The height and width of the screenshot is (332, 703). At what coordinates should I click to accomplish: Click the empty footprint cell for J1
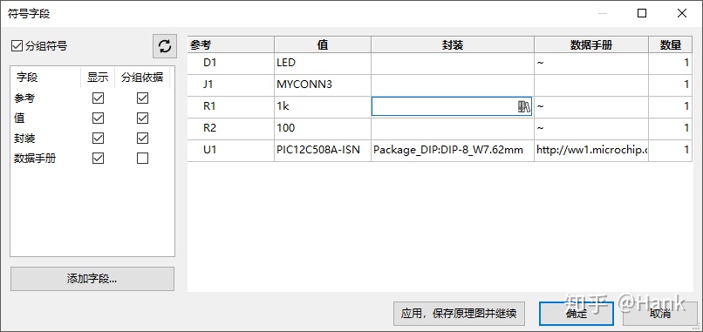(x=453, y=85)
